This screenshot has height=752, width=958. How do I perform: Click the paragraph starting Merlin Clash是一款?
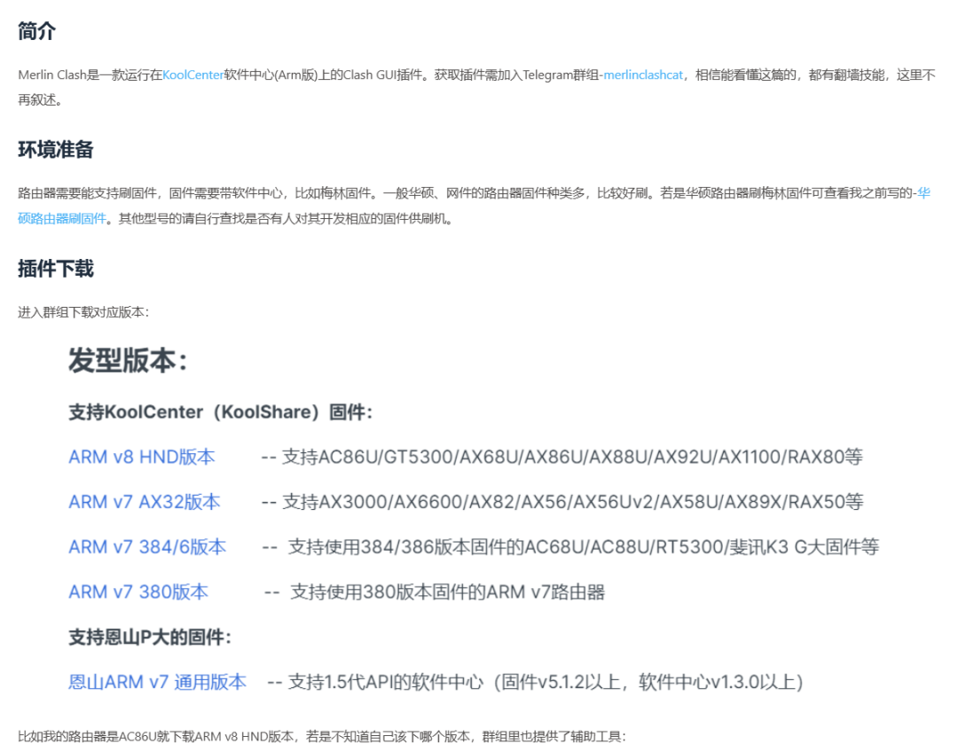coord(476,88)
